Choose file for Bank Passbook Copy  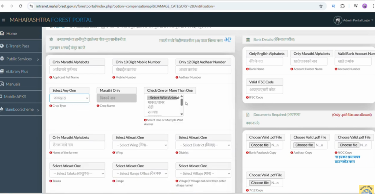(x=260, y=145)
